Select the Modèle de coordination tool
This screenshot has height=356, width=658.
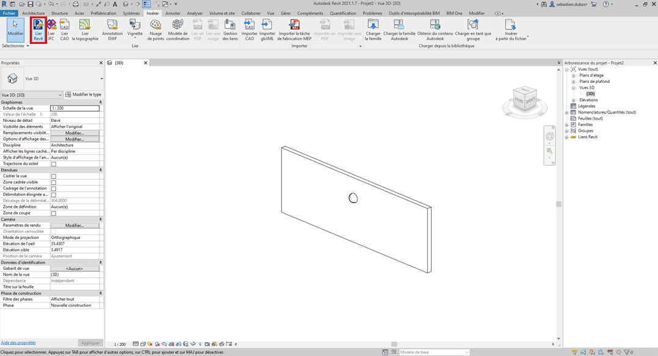point(178,29)
